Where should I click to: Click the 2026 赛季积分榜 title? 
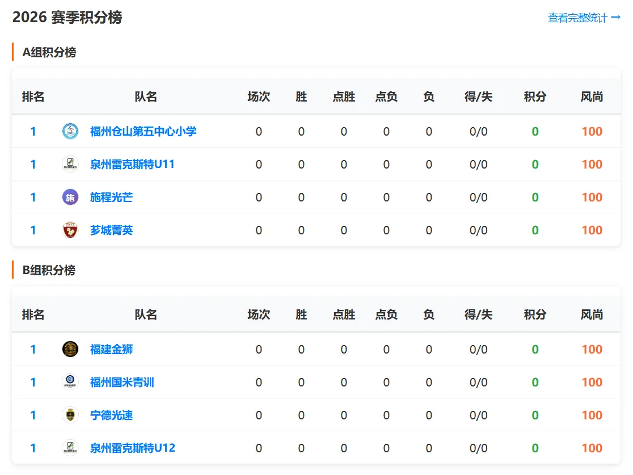click(x=67, y=18)
